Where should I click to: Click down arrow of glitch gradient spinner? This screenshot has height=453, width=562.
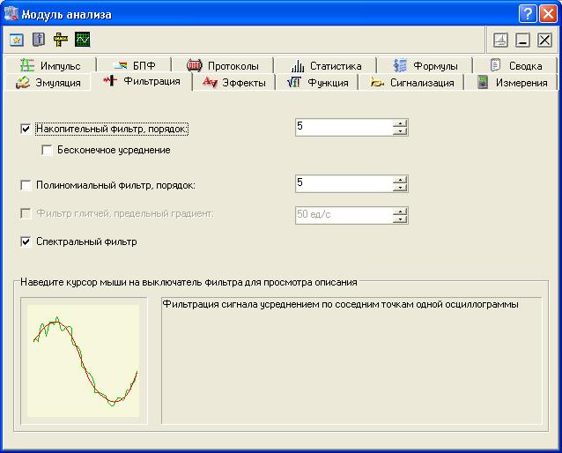pyautogui.click(x=400, y=219)
